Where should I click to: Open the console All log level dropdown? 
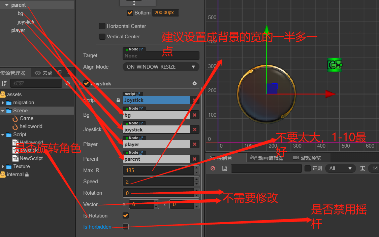[341, 168]
